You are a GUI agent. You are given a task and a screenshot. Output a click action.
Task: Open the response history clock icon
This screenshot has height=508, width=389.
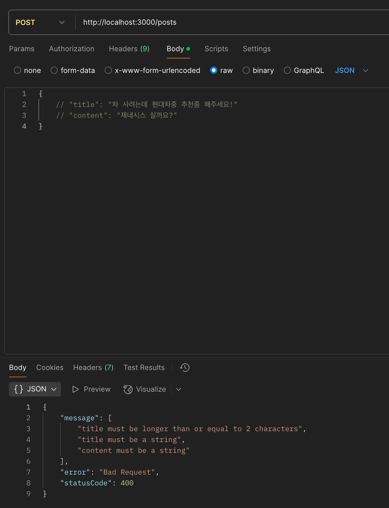[185, 368]
